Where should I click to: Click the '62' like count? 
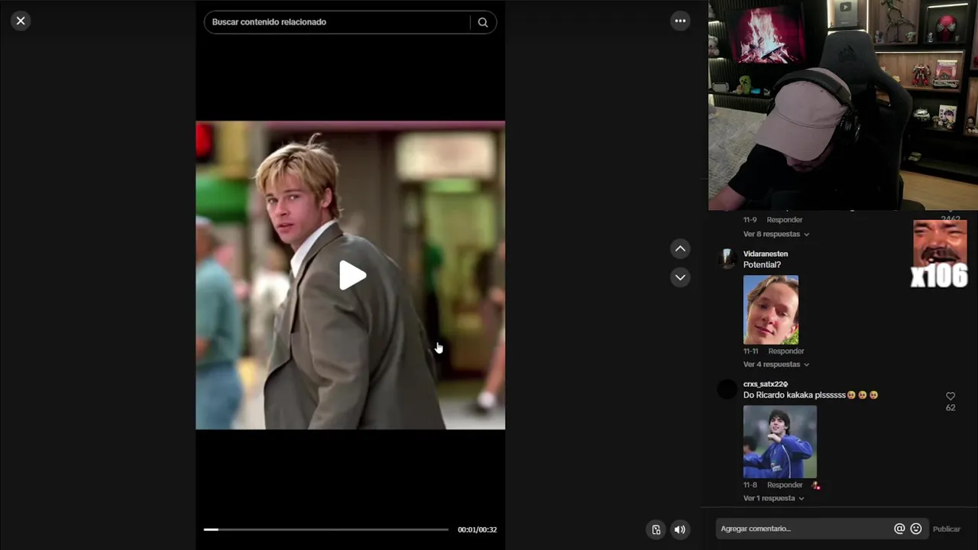coord(950,408)
